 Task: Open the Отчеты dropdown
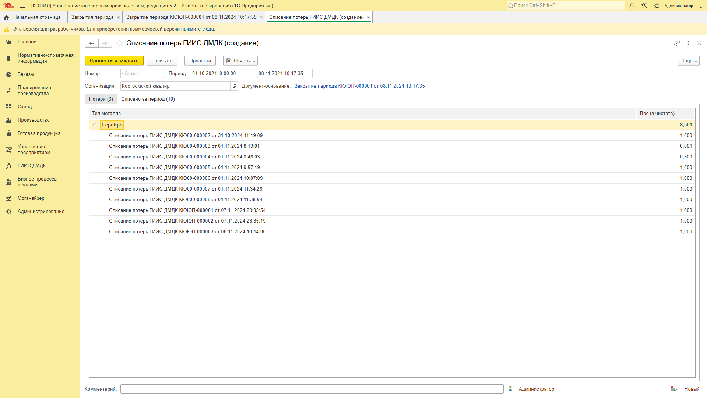(x=240, y=61)
